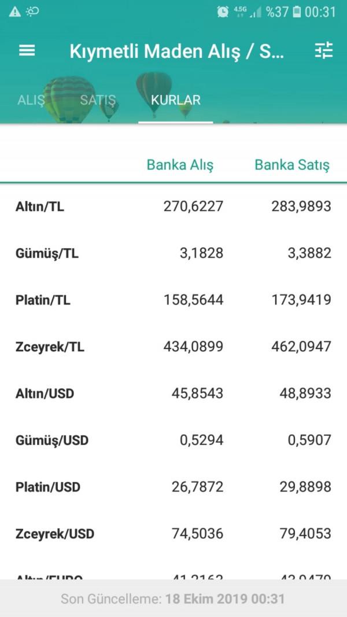Tap the battery indicator in status bar
Screen dimensions: 347x617
(297, 12)
